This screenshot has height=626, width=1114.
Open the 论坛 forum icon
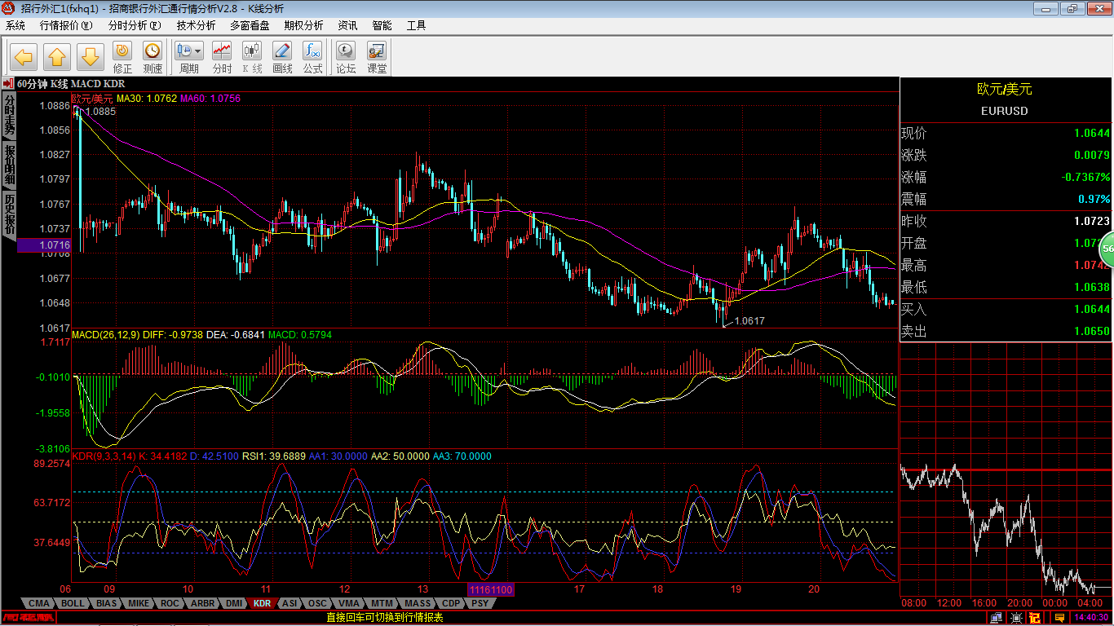[347, 52]
